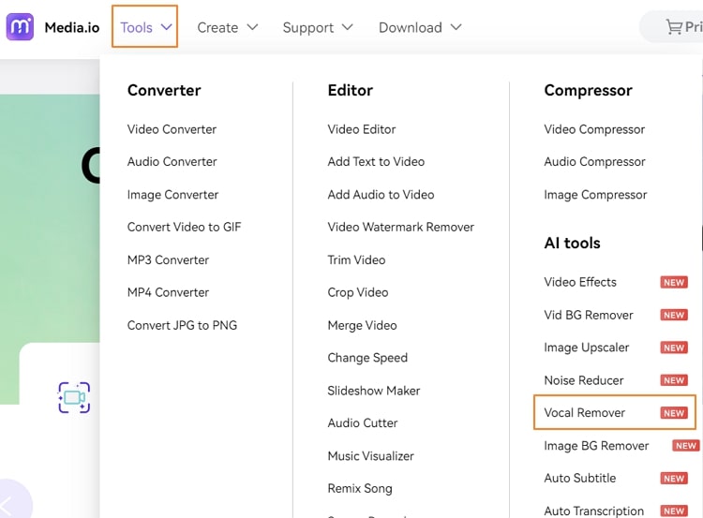This screenshot has width=703, height=518.
Task: Select Convert JPG to PNG
Action: coord(182,325)
